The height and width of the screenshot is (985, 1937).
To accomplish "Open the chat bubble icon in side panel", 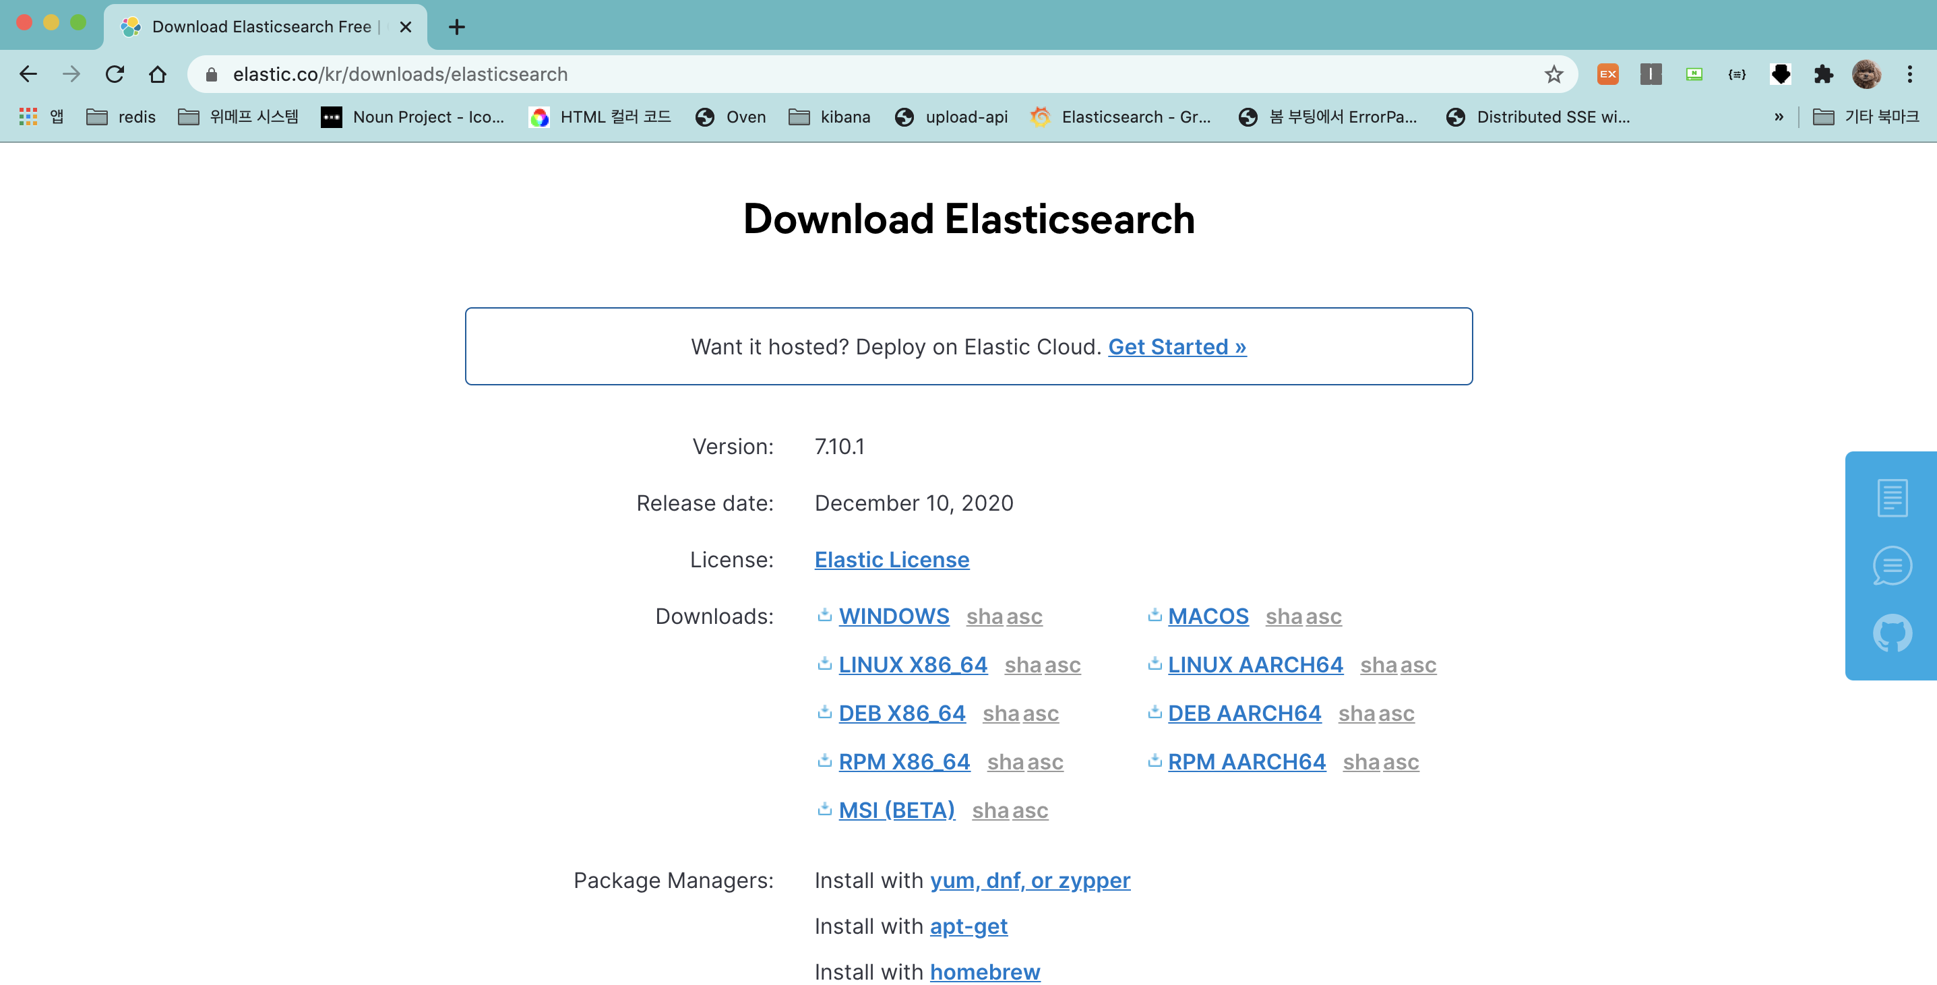I will 1891,565.
